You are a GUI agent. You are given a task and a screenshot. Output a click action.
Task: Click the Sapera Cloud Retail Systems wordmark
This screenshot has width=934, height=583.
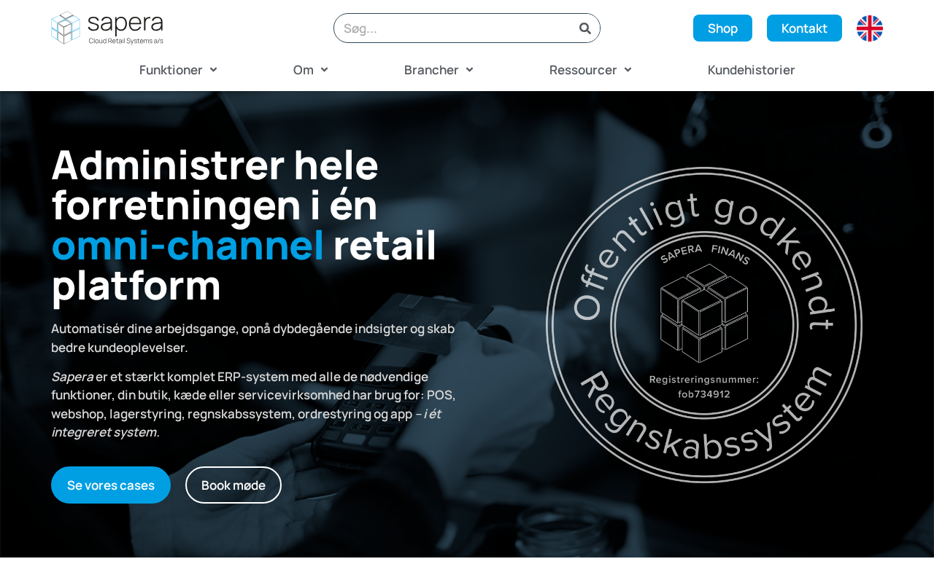tap(126, 28)
